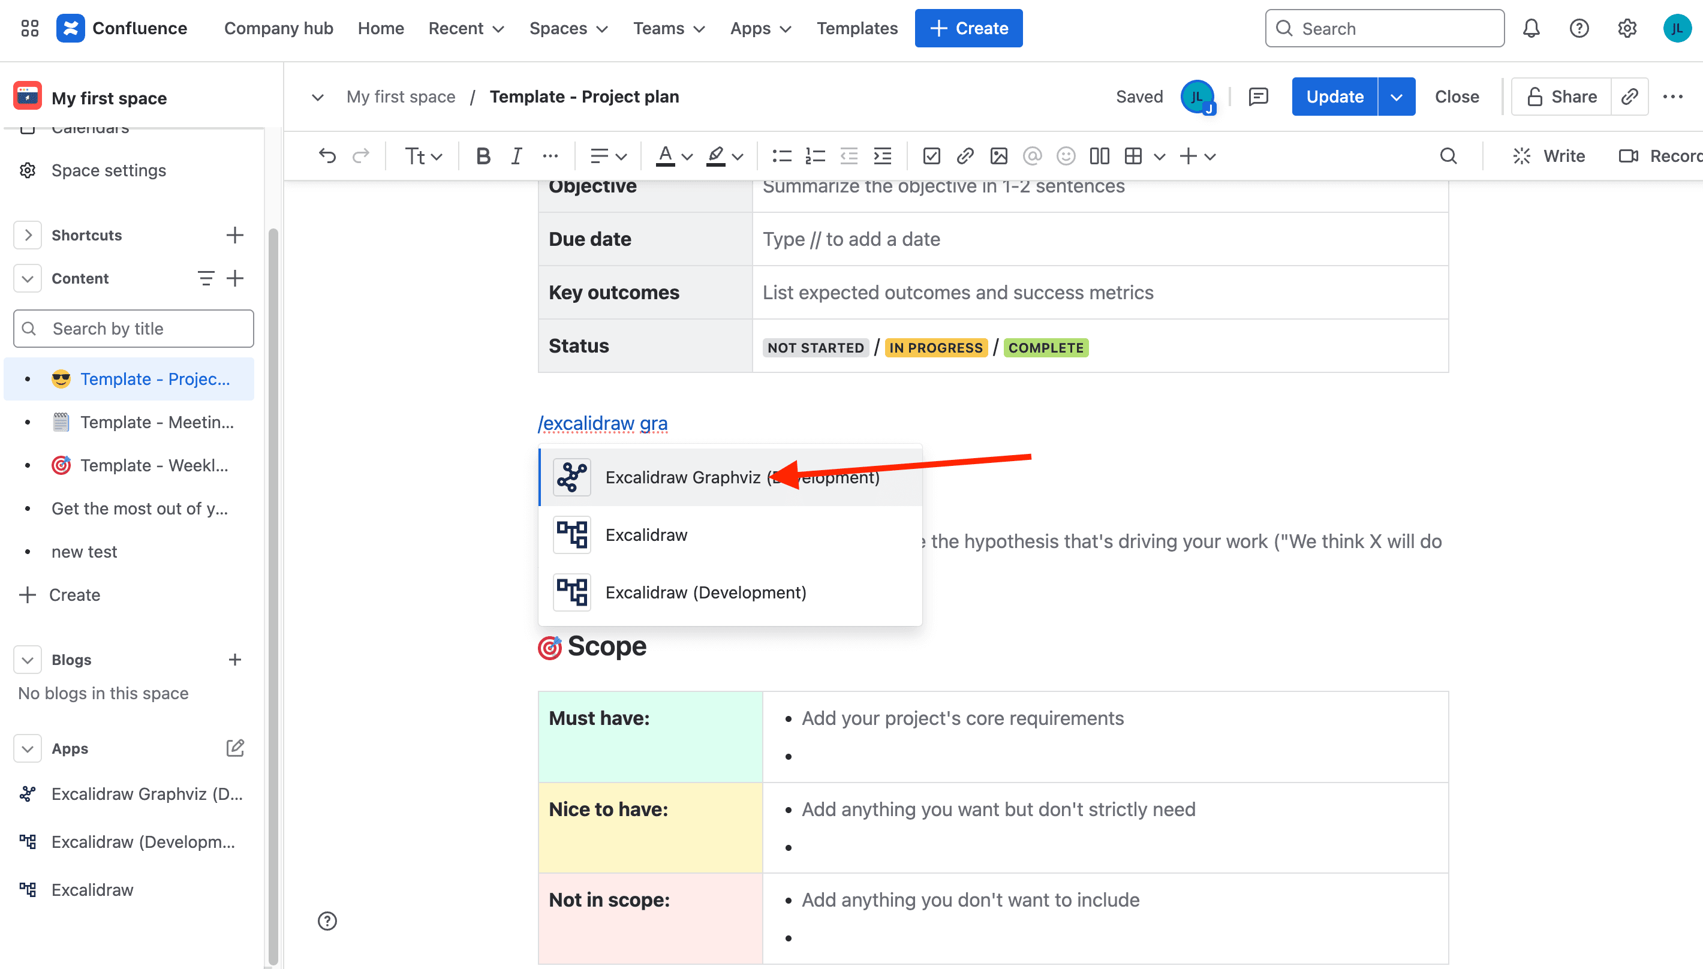Select Excalidraw Graphviz (Development) from suggestions

(x=730, y=477)
